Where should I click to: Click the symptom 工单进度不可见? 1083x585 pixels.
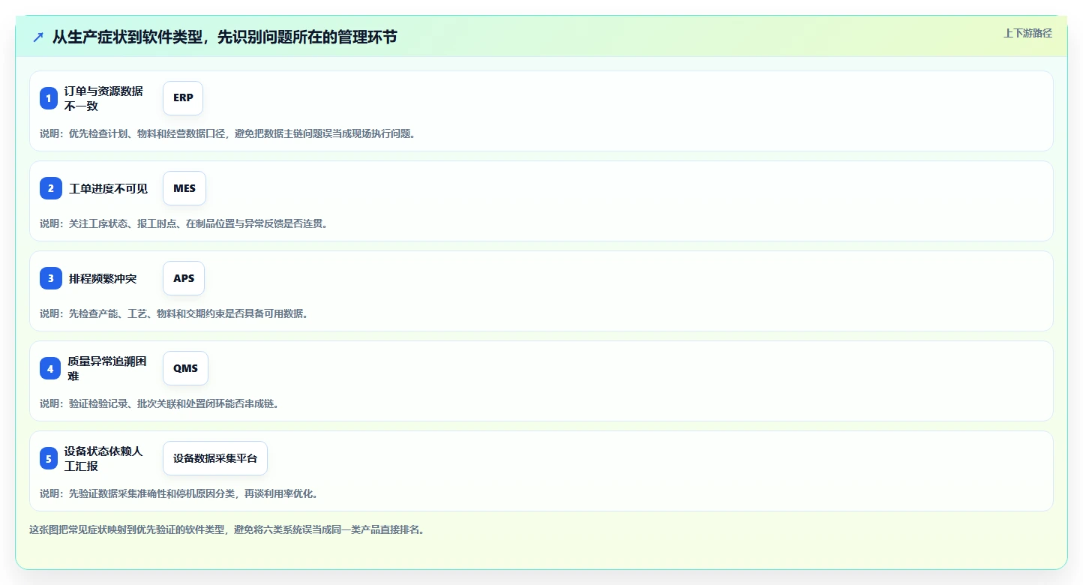pyautogui.click(x=109, y=188)
